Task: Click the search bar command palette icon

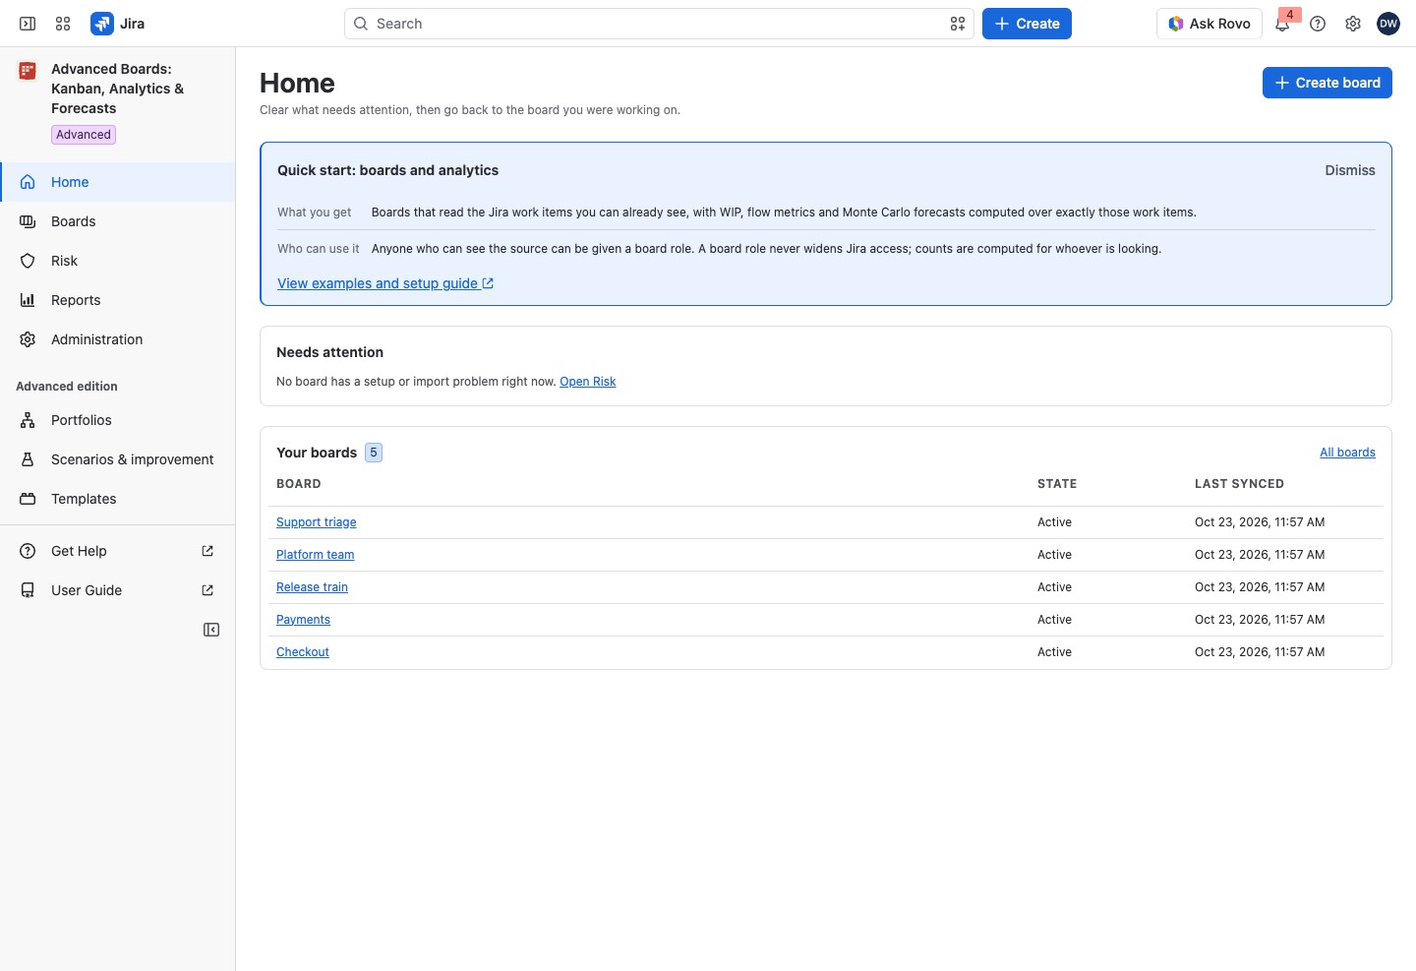Action: pyautogui.click(x=958, y=24)
